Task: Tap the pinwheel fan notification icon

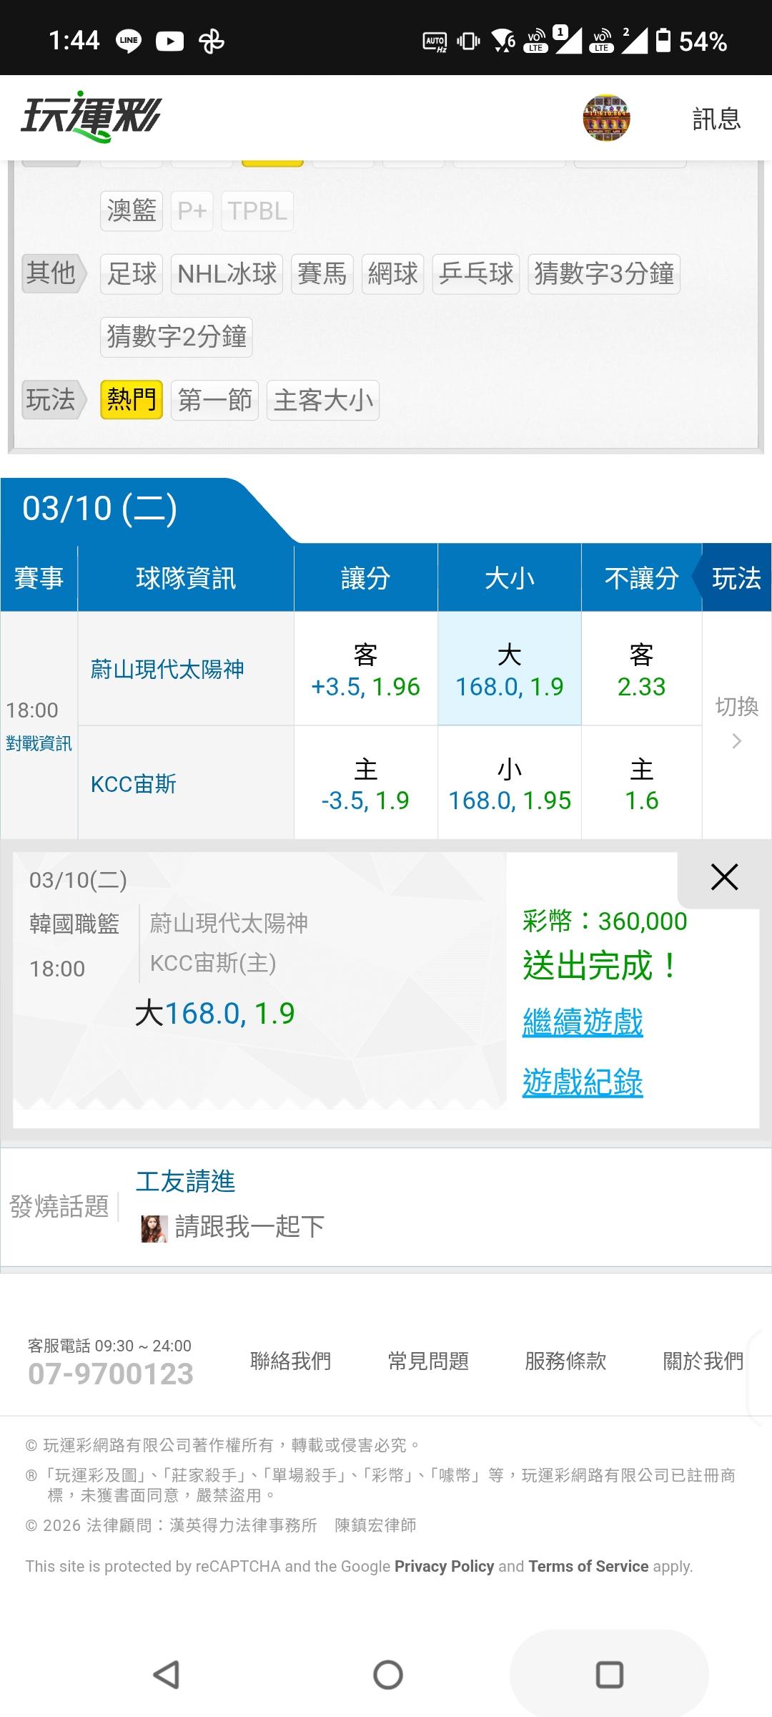Action: click(212, 41)
